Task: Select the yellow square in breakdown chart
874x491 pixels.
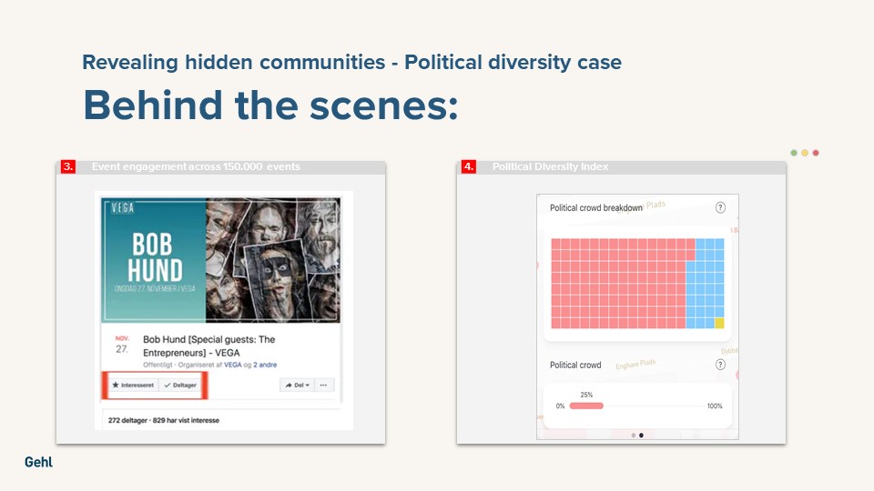Action: (719, 323)
